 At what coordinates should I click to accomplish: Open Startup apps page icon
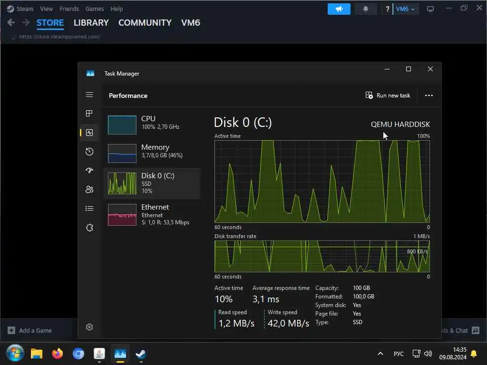click(x=89, y=171)
